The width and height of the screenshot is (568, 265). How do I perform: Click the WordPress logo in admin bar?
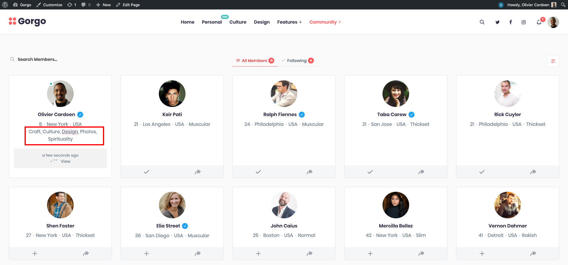point(5,5)
